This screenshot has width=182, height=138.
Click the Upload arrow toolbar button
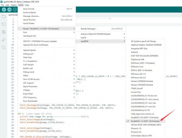[x=9, y=9]
